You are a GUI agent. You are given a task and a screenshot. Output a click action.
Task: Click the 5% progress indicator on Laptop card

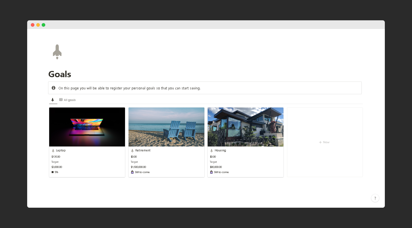(55, 172)
